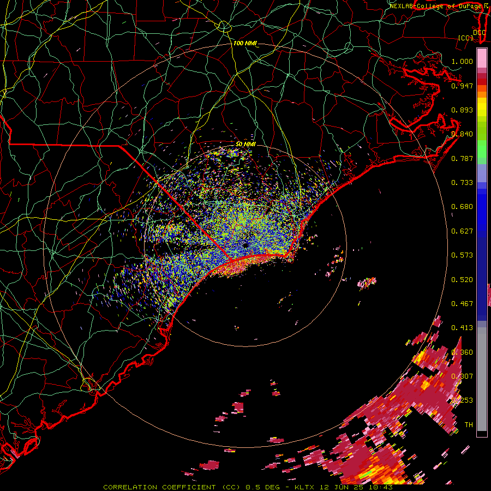Click the 100 NMI range ring label
This screenshot has height=491, width=491.
pyautogui.click(x=244, y=43)
